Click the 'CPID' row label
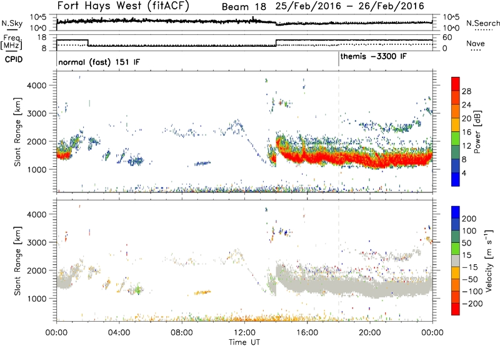 pos(14,59)
